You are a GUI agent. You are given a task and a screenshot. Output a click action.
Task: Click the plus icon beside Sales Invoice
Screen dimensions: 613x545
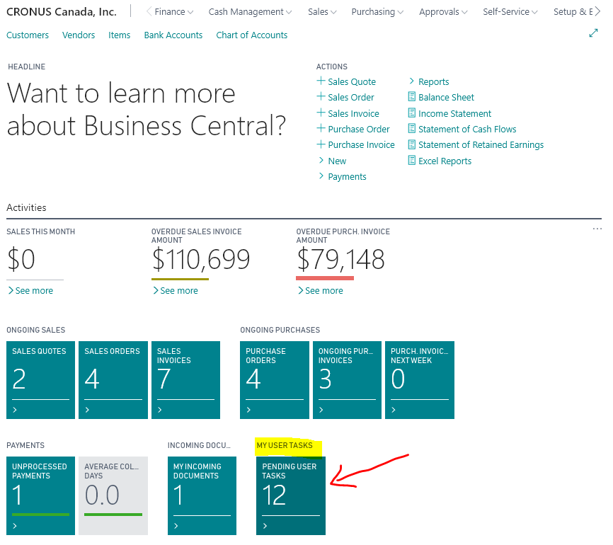pos(321,113)
